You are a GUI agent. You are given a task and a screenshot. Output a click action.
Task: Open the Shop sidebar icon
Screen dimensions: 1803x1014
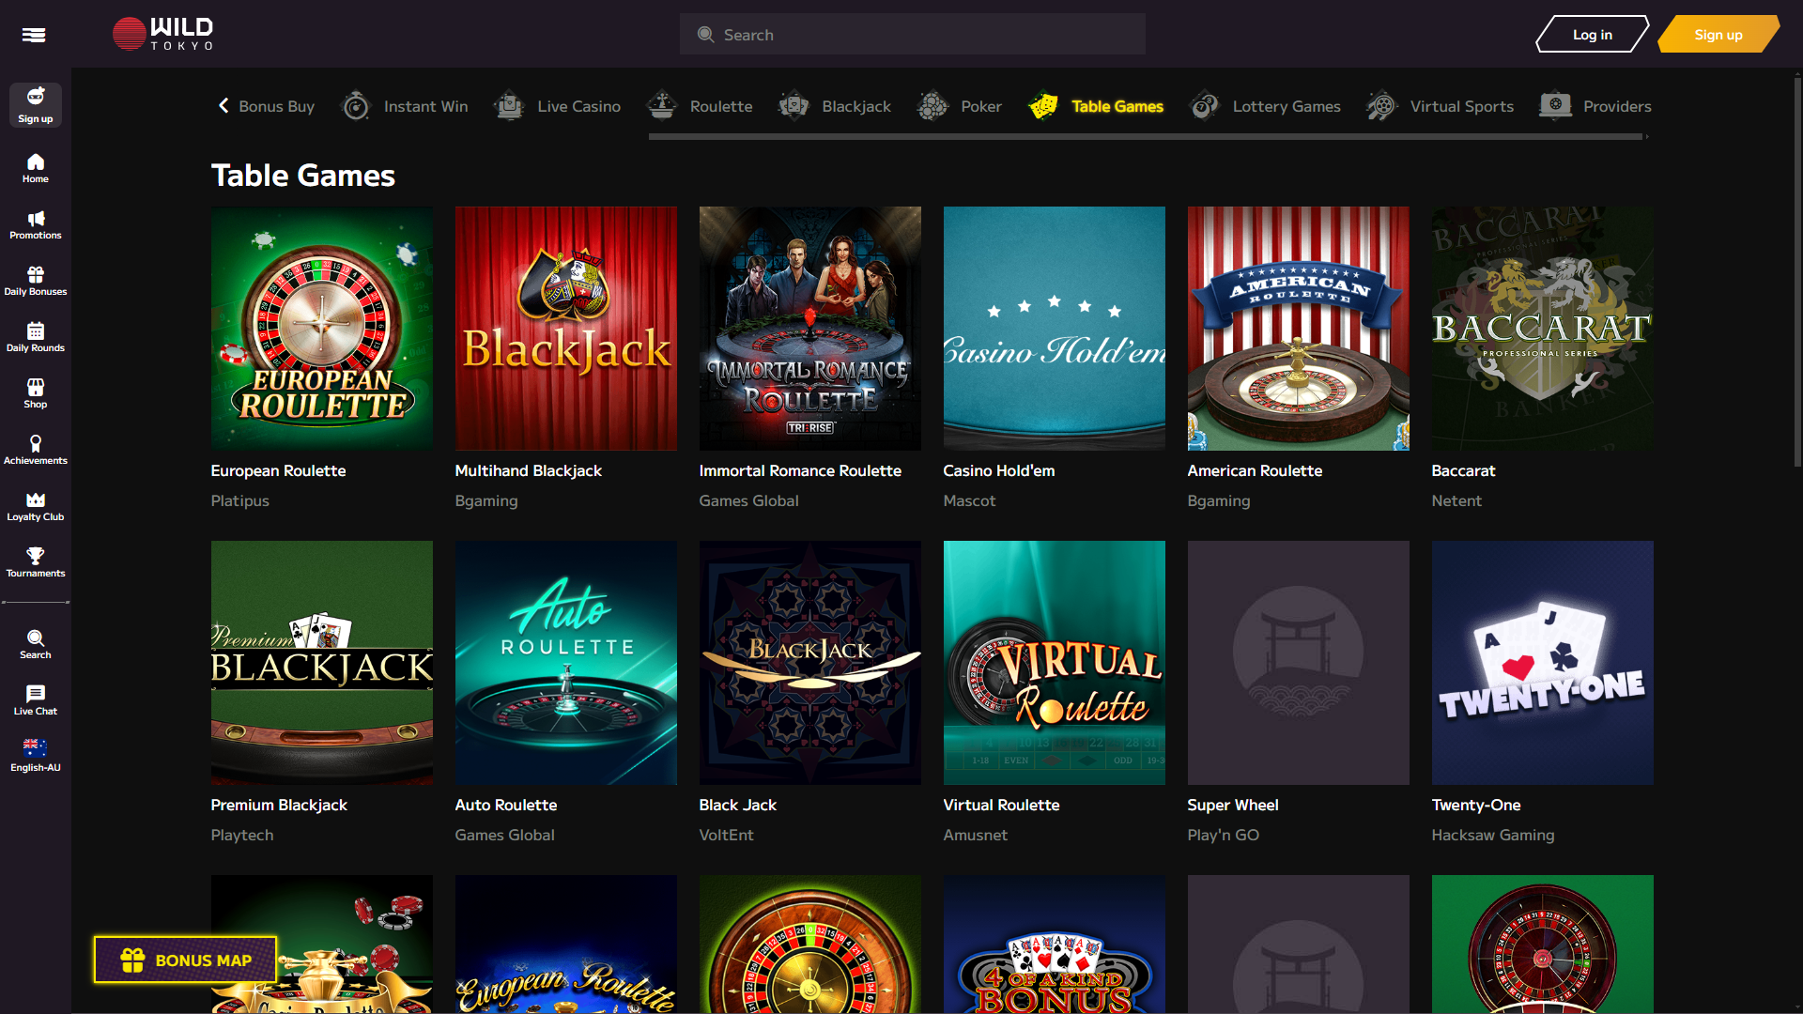pyautogui.click(x=36, y=393)
